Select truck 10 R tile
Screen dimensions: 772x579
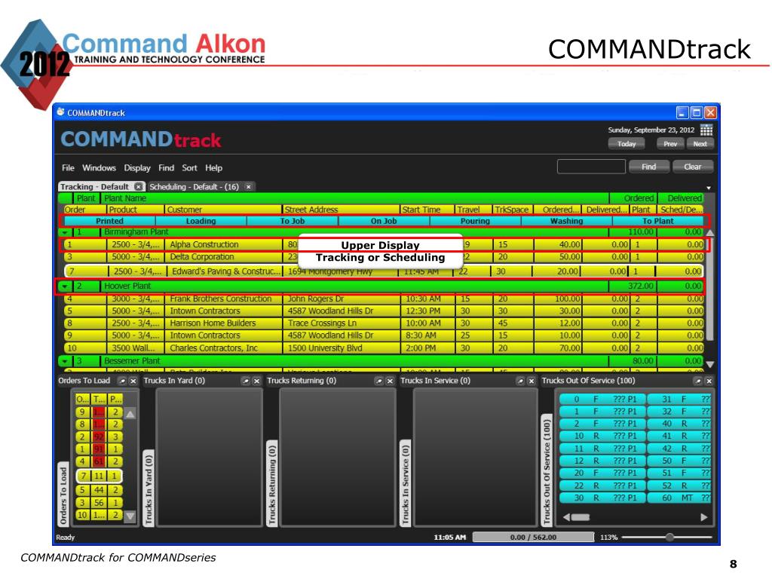(602, 436)
